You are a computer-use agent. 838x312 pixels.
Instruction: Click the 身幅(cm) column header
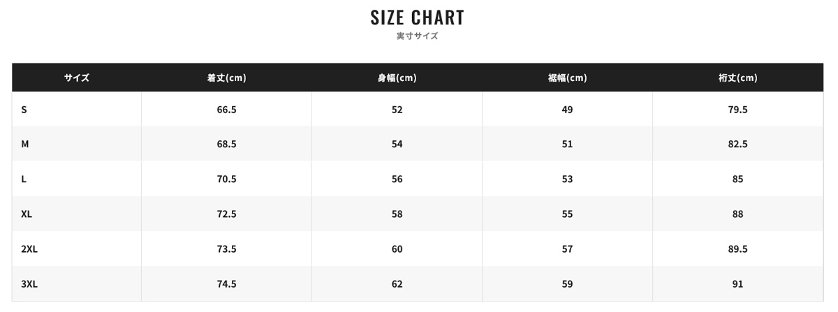coord(397,77)
